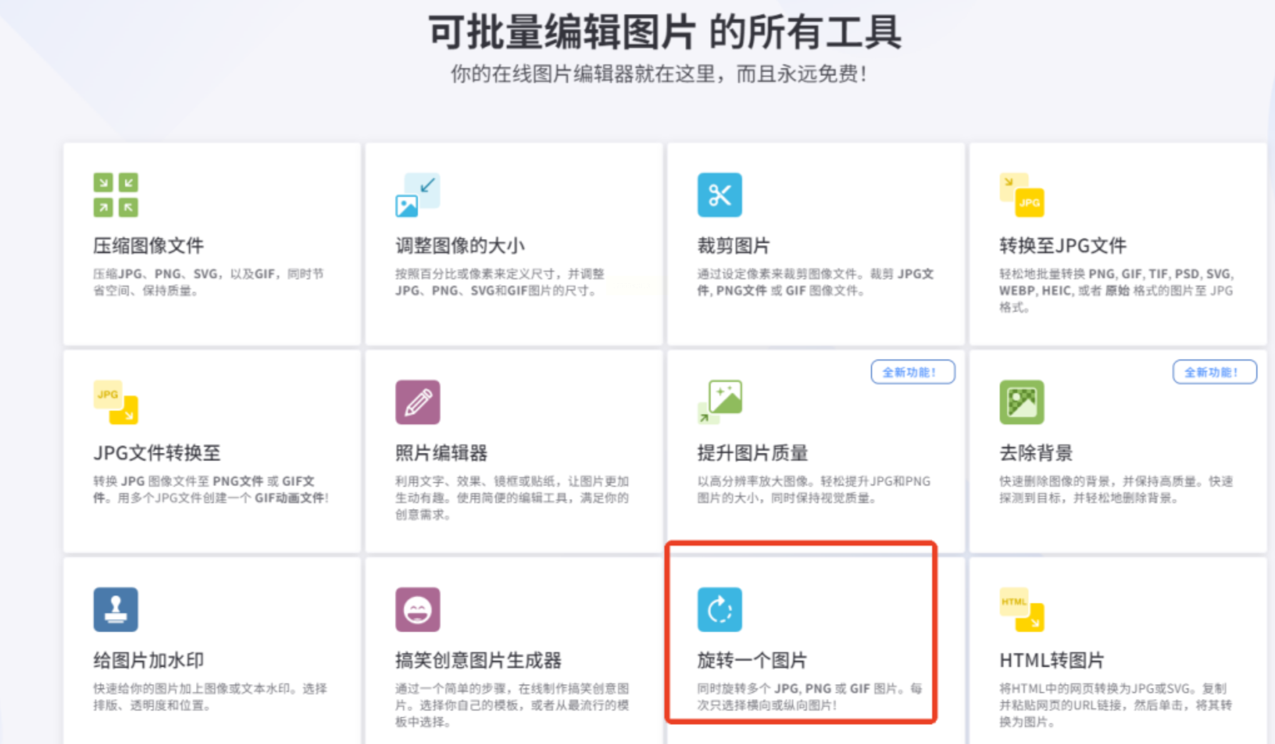
Task: Click the convert to JPG icon
Action: pyautogui.click(x=1022, y=195)
